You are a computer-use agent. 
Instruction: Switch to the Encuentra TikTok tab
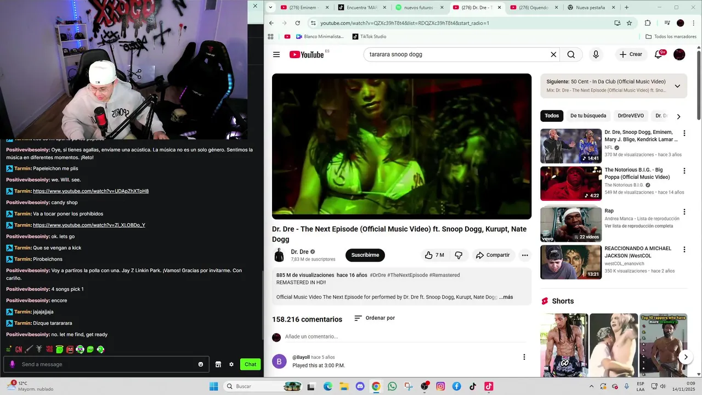click(363, 8)
